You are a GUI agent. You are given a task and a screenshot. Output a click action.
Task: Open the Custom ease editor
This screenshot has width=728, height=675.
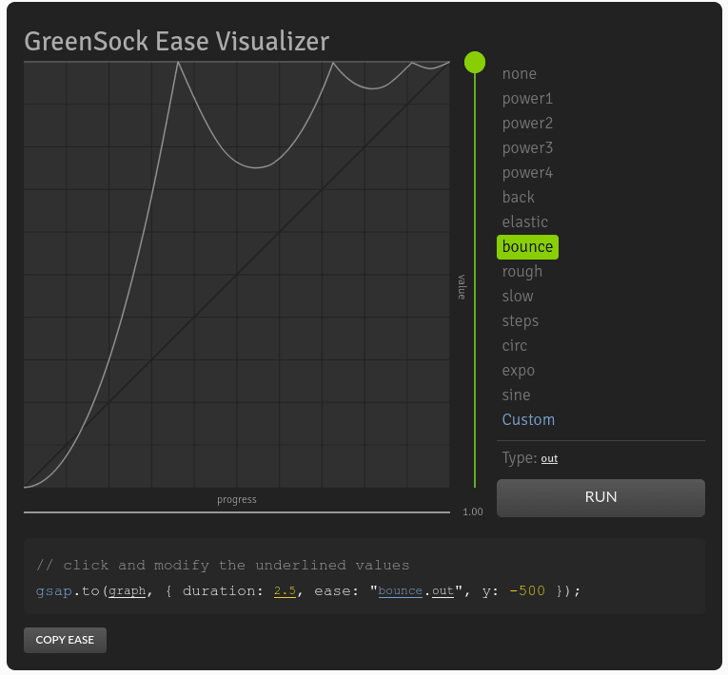point(528,420)
